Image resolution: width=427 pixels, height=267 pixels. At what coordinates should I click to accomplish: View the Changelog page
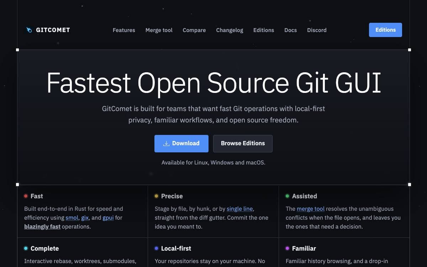coord(230,30)
